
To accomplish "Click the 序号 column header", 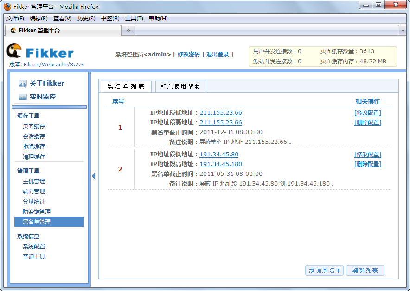I will coord(118,101).
